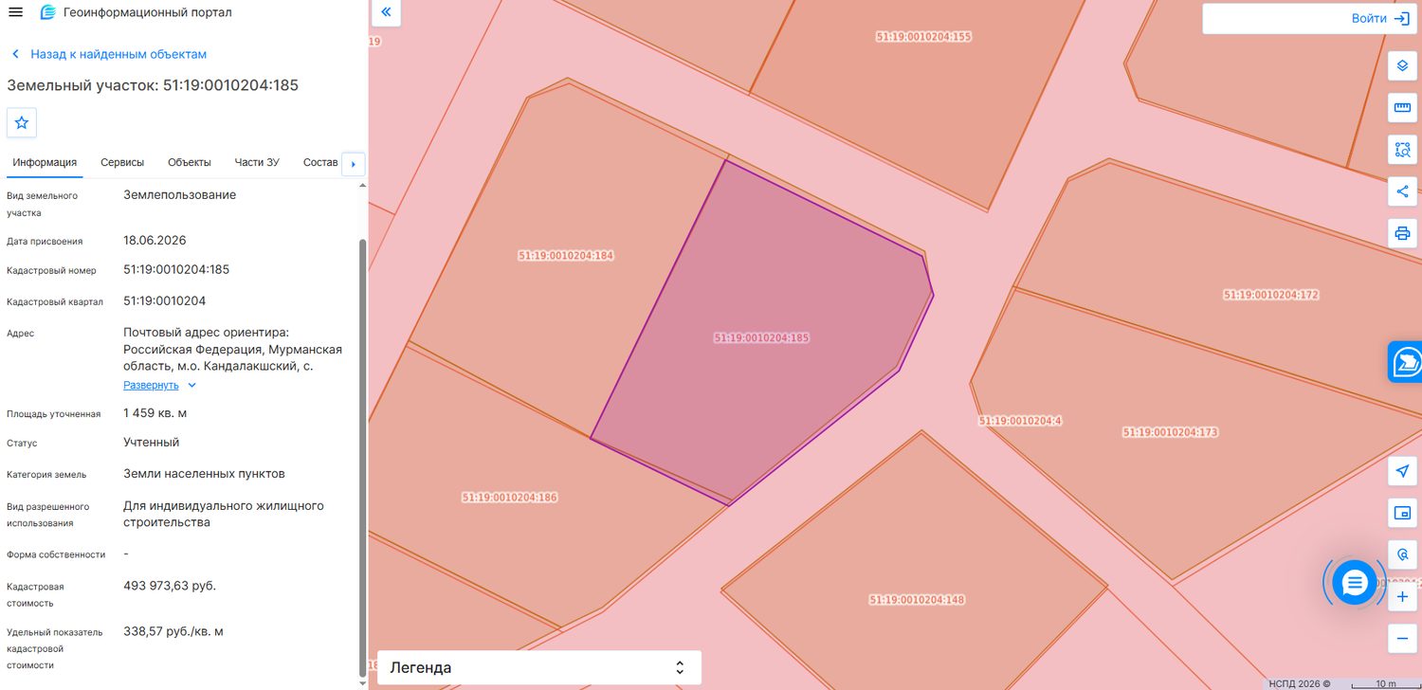This screenshot has height=690, width=1422.
Task: Select parcel 51:19:0010204:172 on the map
Action: tap(1270, 295)
